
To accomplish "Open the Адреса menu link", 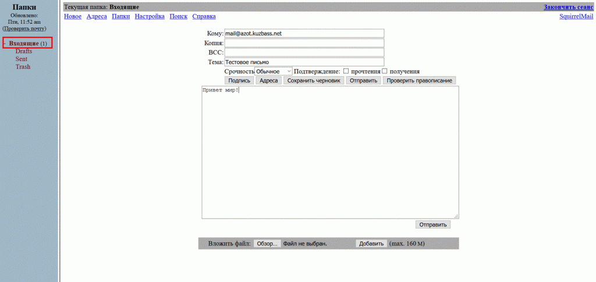I will tap(97, 16).
